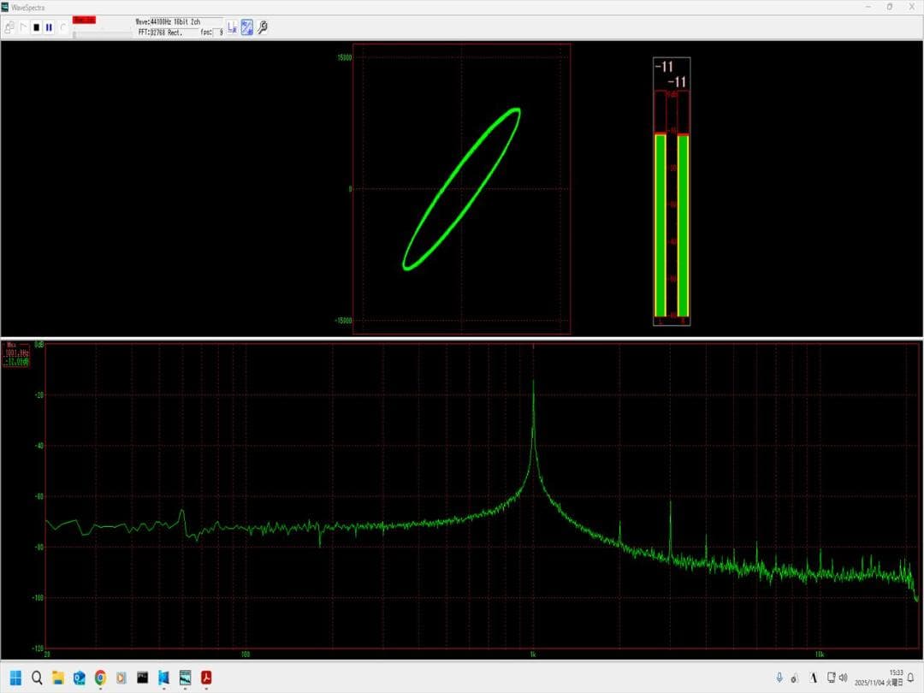The image size is (924, 693).
Task: Open the Windows Start menu
Action: 16,678
